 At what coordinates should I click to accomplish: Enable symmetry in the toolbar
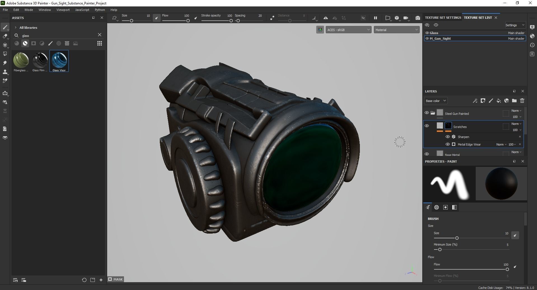(326, 18)
